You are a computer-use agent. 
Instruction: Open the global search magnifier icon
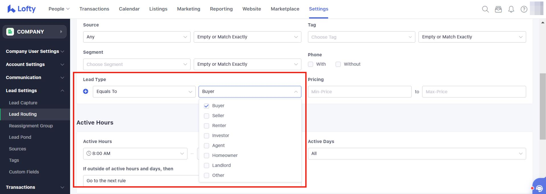[485, 9]
